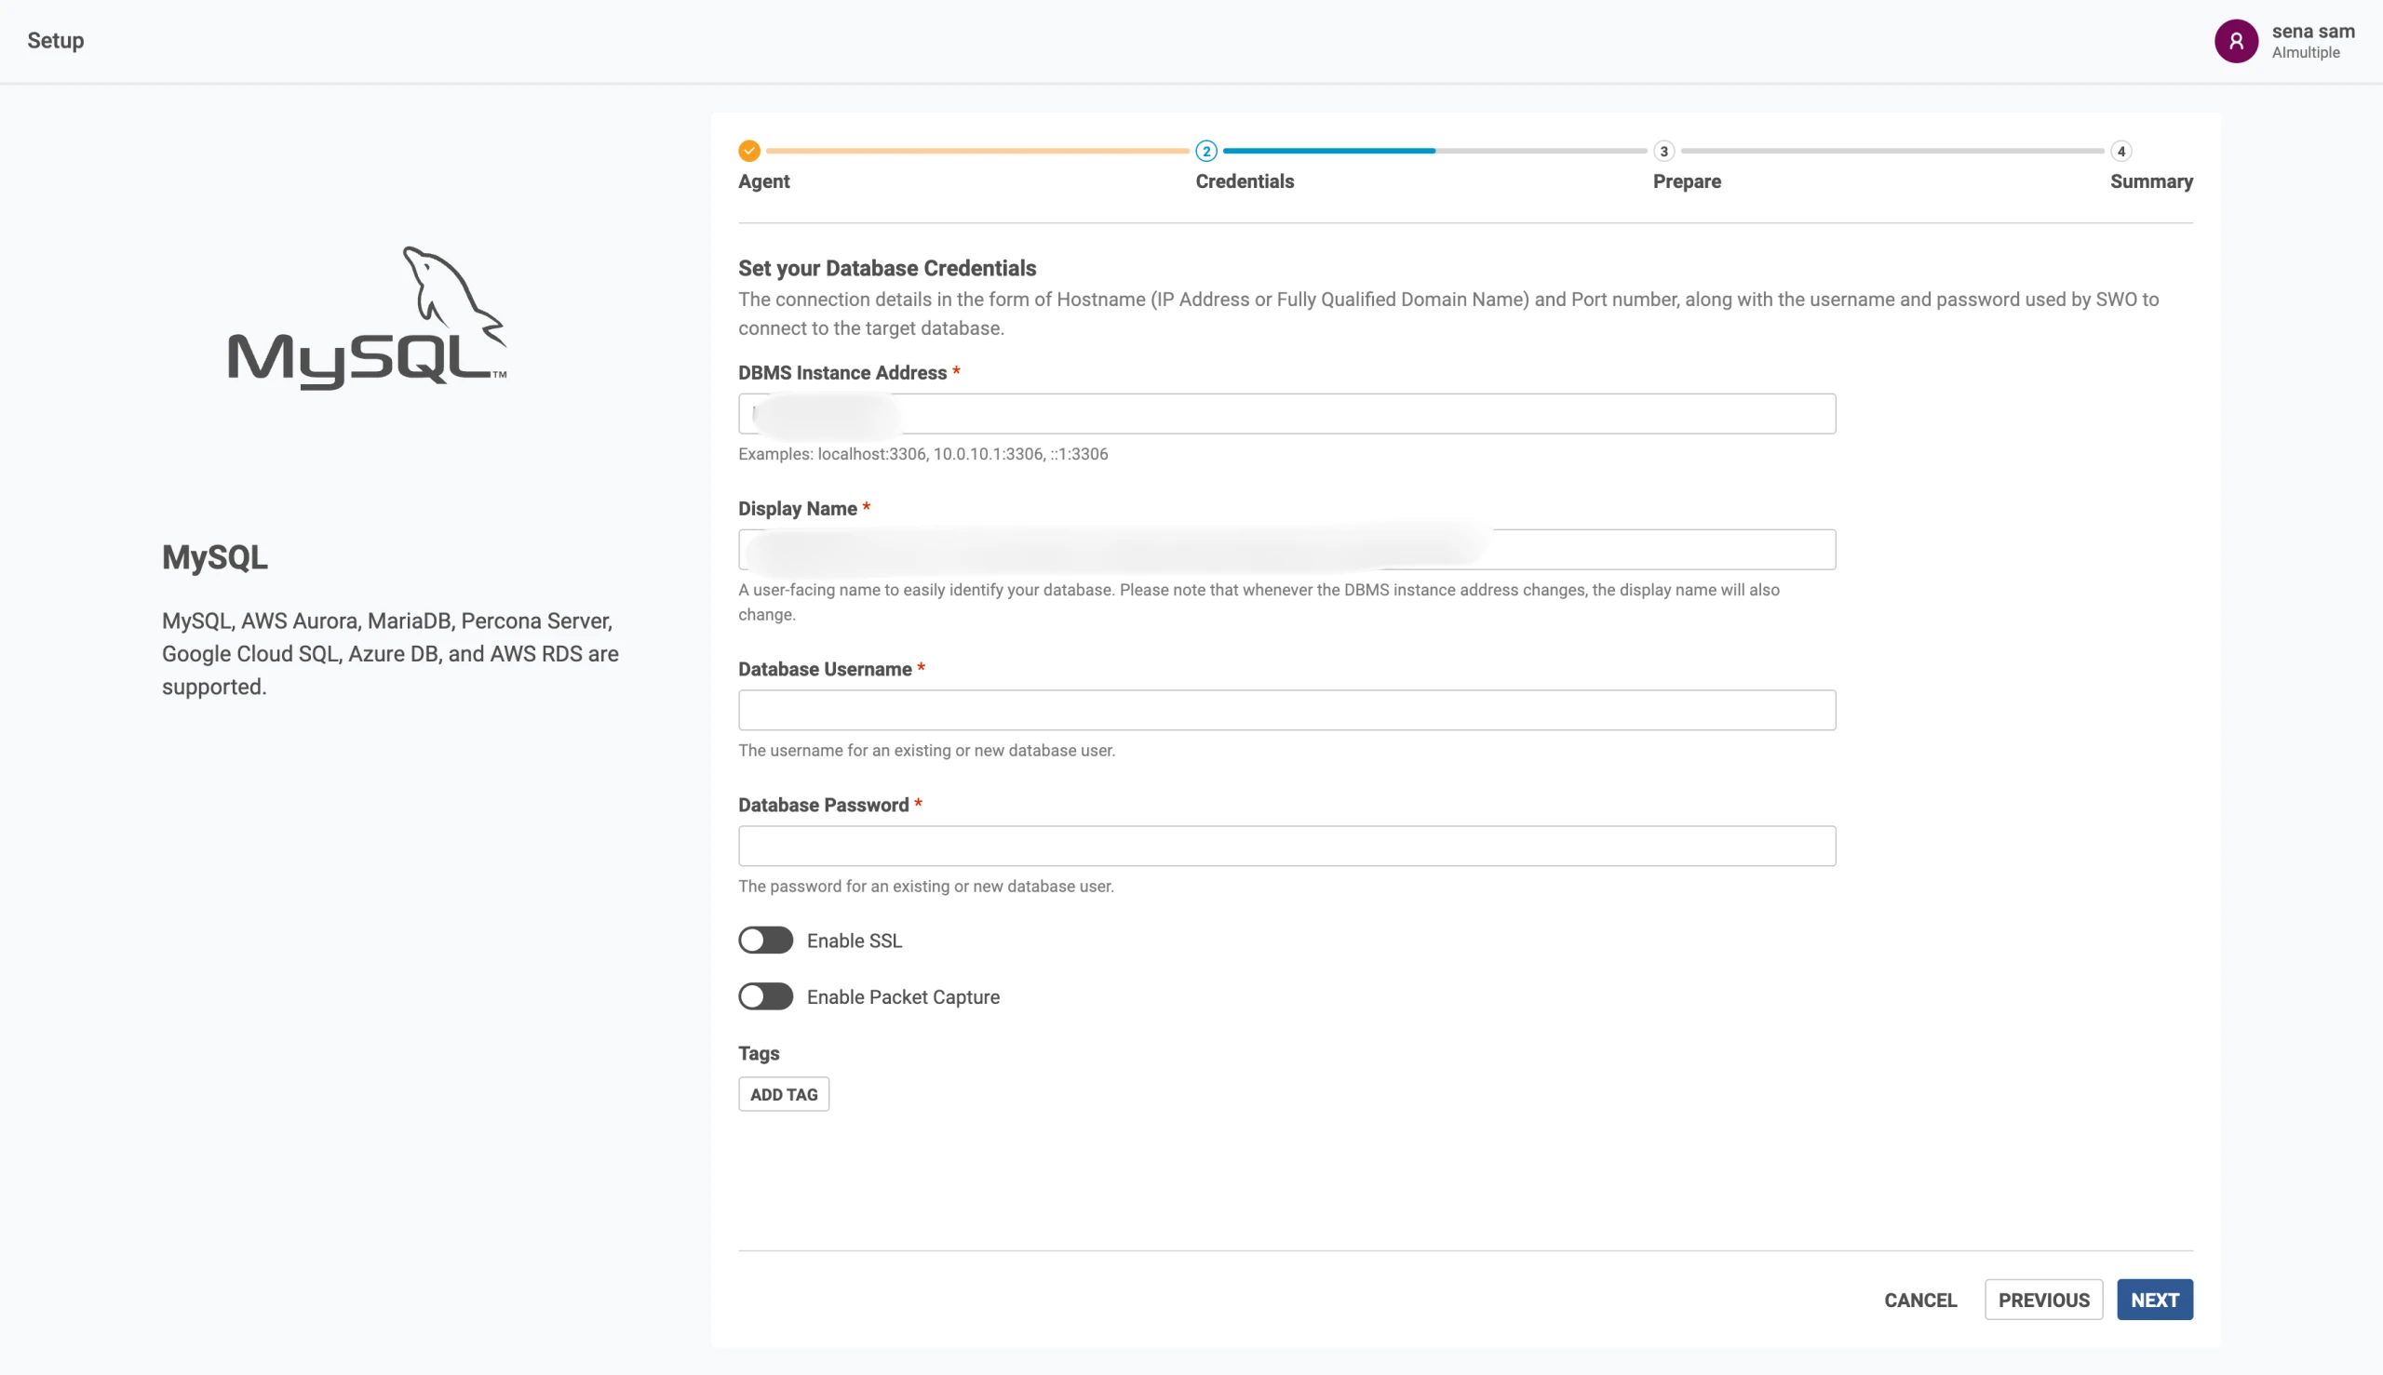Screen dimensions: 2383x1375
Task: Click the step 3 Prepare circle
Action: [1664, 151]
